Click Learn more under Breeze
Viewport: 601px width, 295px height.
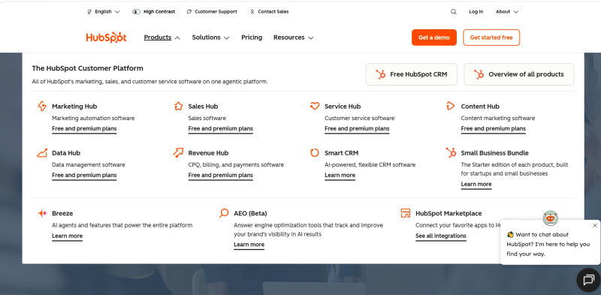[x=67, y=236]
